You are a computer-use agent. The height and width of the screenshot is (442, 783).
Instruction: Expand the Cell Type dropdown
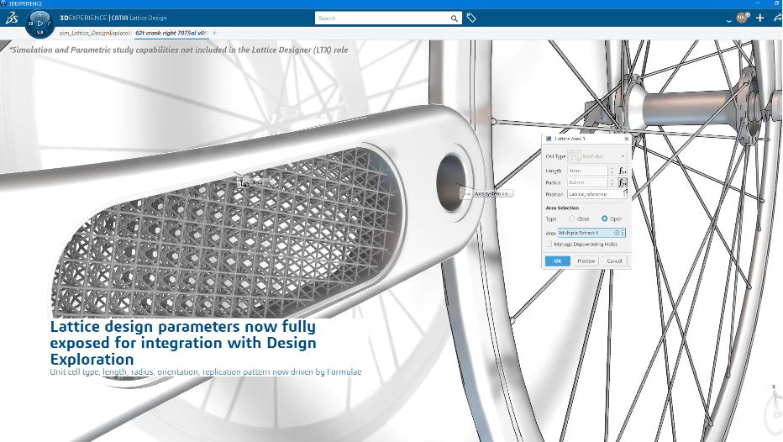[623, 156]
